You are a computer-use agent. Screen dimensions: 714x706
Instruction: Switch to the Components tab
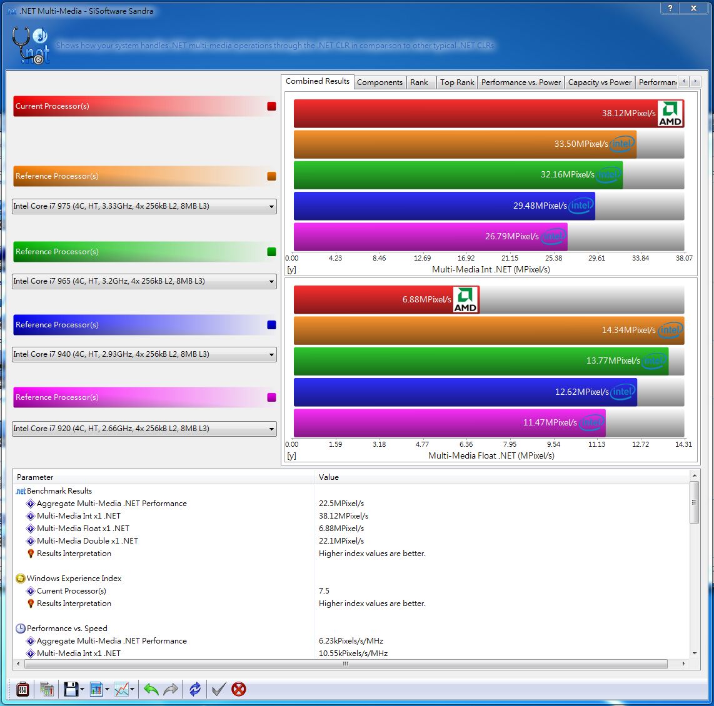380,82
